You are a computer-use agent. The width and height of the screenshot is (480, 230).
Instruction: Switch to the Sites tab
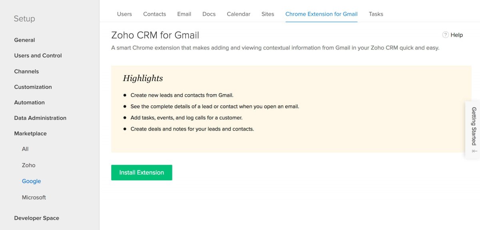[268, 14]
